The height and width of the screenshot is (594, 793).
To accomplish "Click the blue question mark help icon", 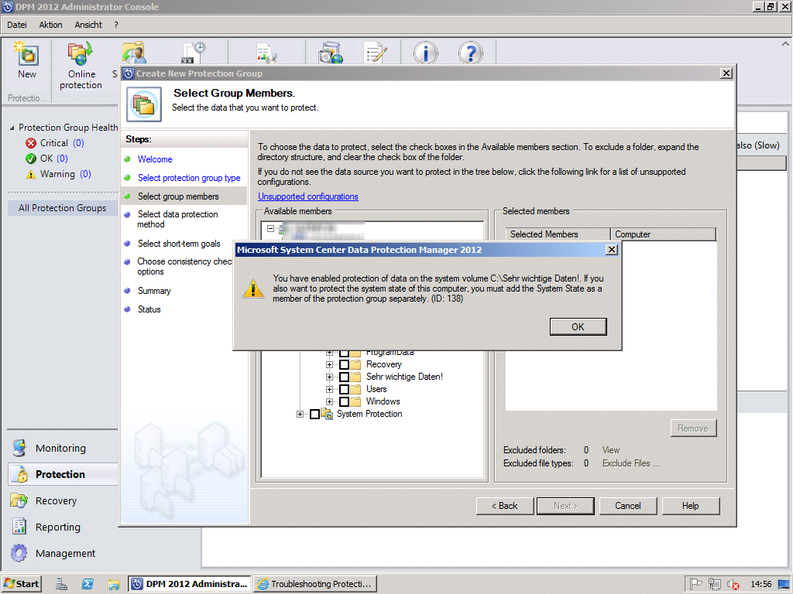I will click(470, 53).
